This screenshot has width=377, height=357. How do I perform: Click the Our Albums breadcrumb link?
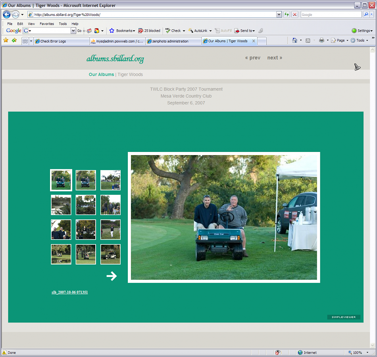point(101,75)
